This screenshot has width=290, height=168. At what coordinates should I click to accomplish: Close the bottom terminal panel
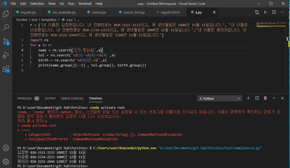point(282,98)
